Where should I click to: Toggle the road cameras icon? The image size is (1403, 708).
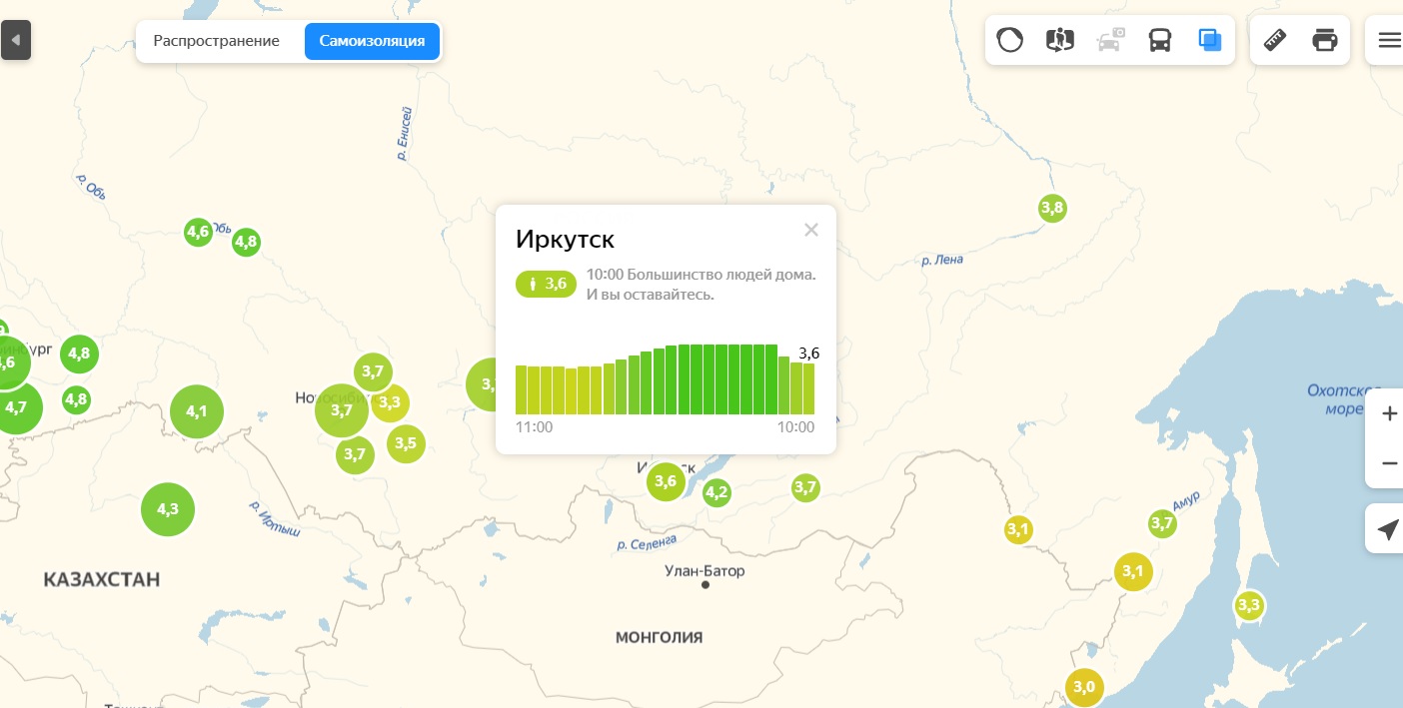(x=1109, y=40)
